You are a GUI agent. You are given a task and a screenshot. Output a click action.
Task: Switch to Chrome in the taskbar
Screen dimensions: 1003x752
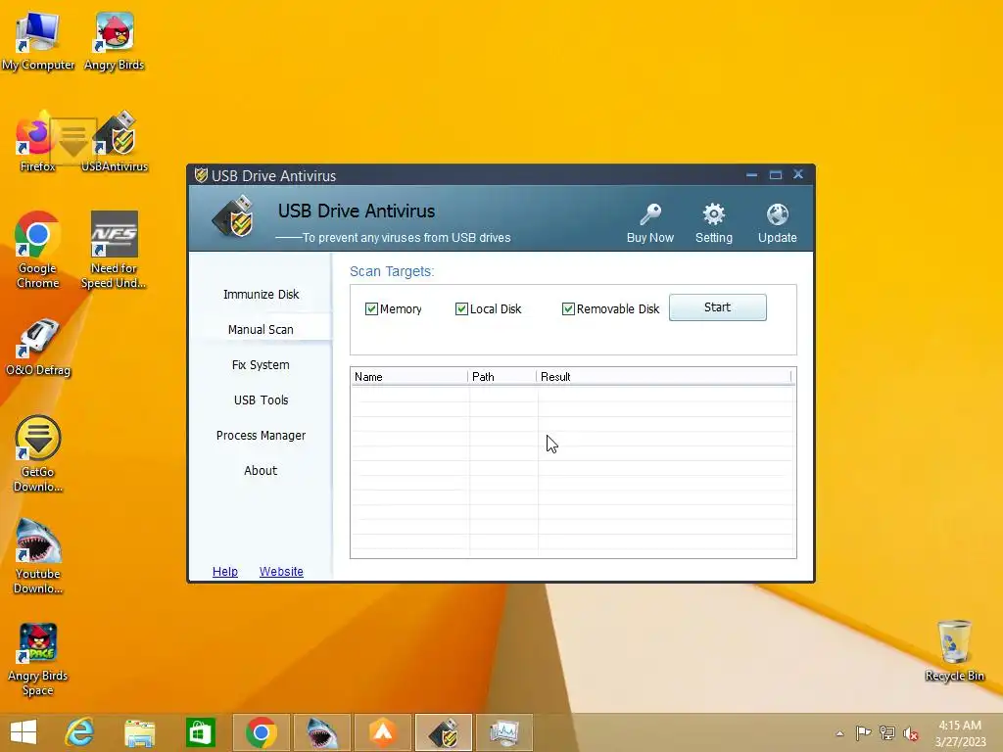click(x=261, y=732)
